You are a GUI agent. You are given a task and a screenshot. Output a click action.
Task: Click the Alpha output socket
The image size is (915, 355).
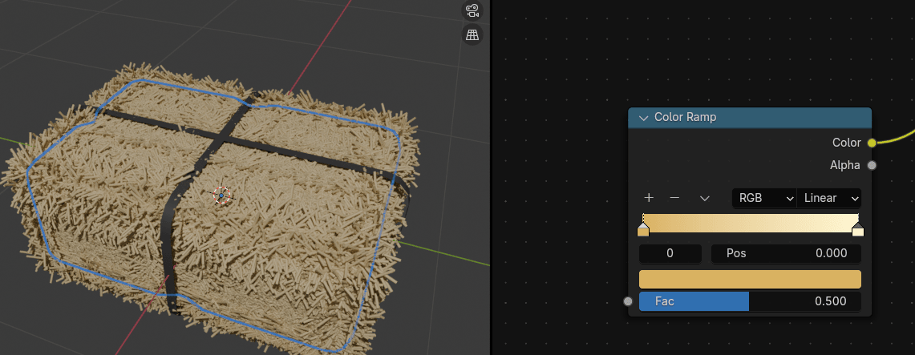click(872, 165)
